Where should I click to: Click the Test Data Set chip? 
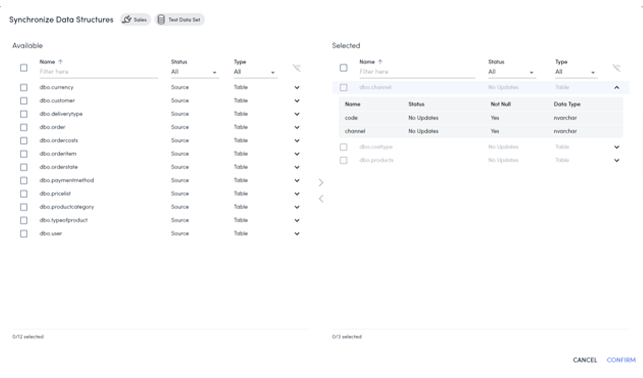pyautogui.click(x=180, y=20)
